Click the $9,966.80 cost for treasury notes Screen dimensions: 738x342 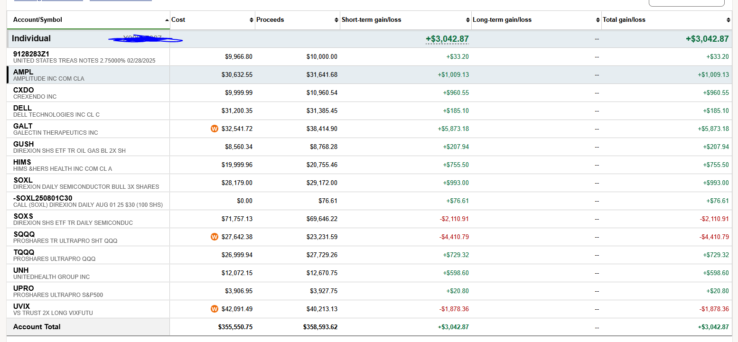tap(239, 56)
